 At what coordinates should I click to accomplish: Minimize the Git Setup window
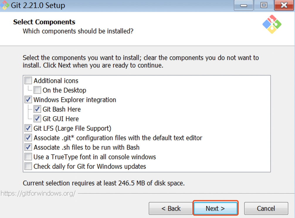coord(243,5)
